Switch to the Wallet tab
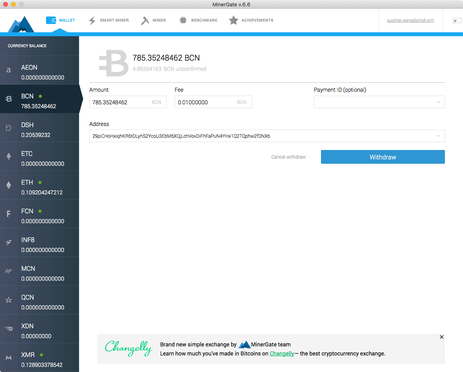 click(61, 20)
